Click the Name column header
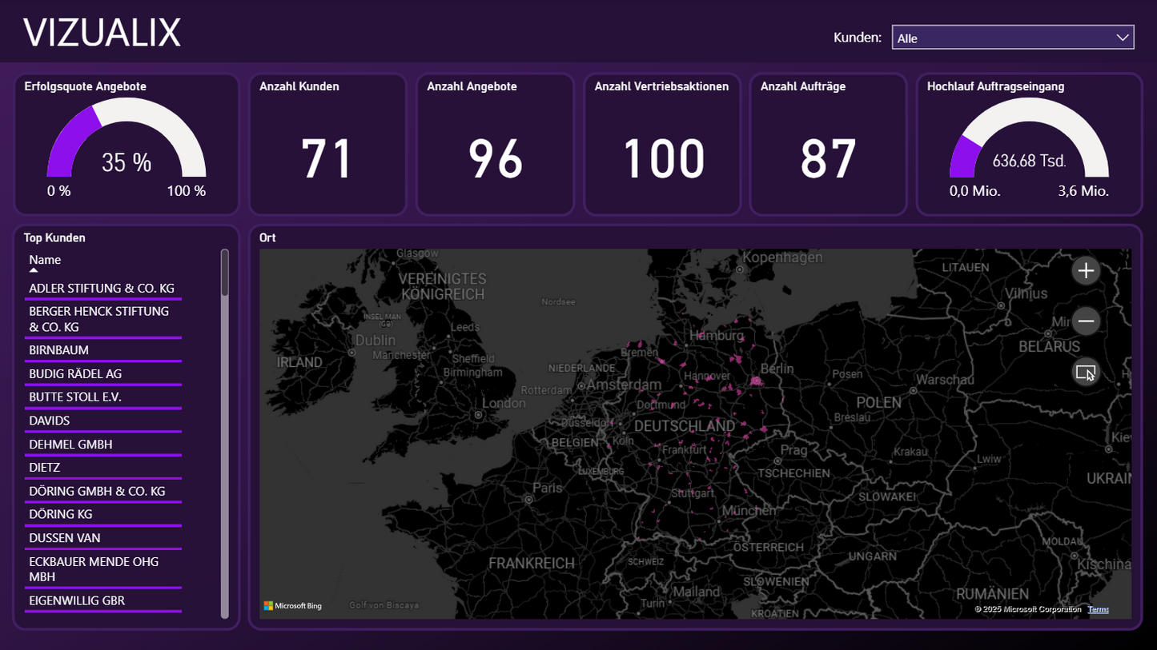The width and height of the screenshot is (1157, 650). coord(45,260)
